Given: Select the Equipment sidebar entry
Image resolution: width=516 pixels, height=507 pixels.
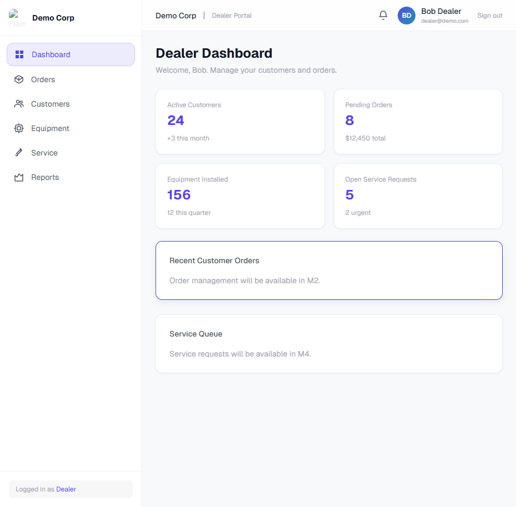Looking at the screenshot, I should [71, 128].
